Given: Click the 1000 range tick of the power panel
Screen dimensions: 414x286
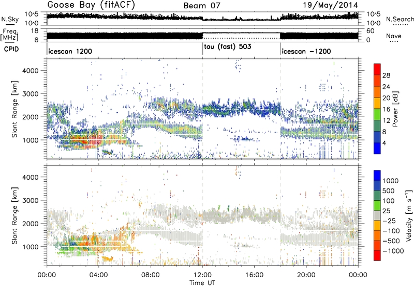Looking at the screenshot, I should point(31,140).
